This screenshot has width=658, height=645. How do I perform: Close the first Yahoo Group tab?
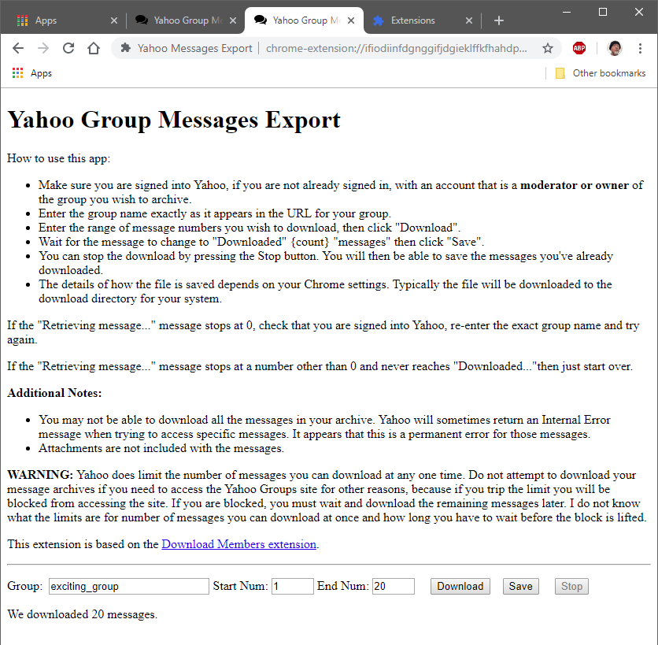(x=233, y=20)
